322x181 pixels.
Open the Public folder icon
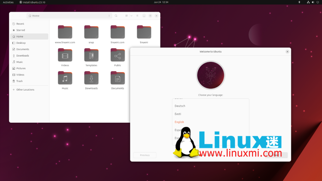117,55
